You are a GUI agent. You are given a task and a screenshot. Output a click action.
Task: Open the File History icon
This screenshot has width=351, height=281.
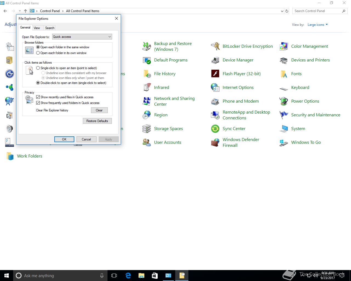147,74
